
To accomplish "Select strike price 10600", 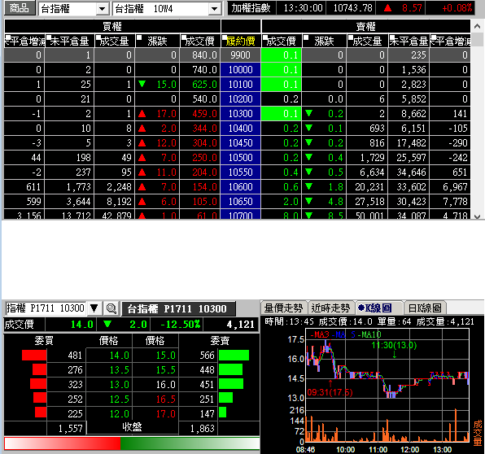I will click(x=241, y=187).
